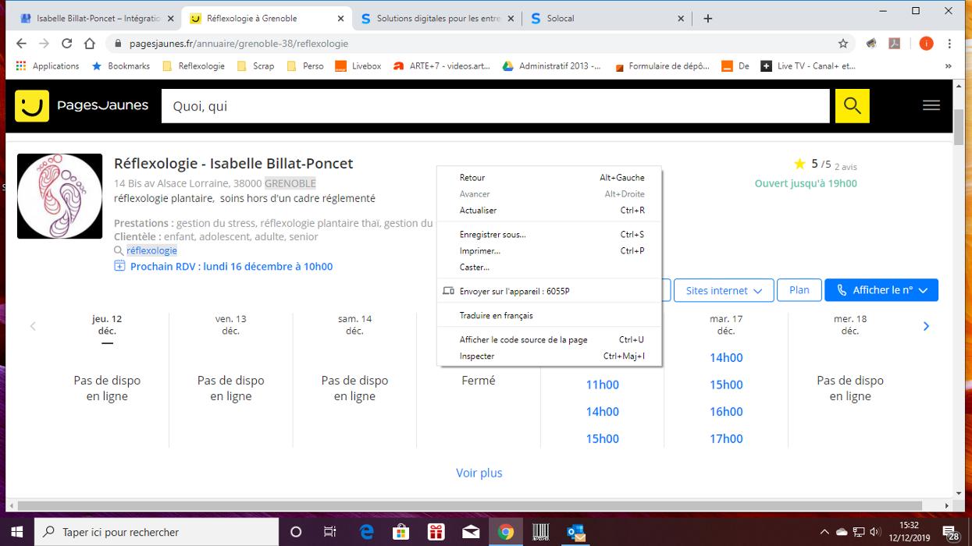
Task: Open the Chrome three-dot menu
Action: (x=949, y=44)
